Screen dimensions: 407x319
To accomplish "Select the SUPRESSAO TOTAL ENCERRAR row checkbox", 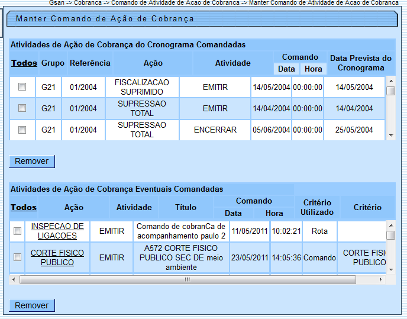I will click(x=22, y=130).
